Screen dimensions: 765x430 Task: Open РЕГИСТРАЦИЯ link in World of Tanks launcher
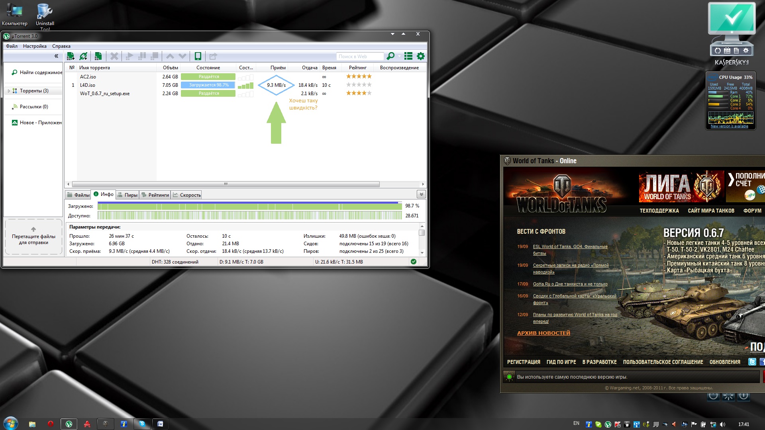(x=524, y=362)
